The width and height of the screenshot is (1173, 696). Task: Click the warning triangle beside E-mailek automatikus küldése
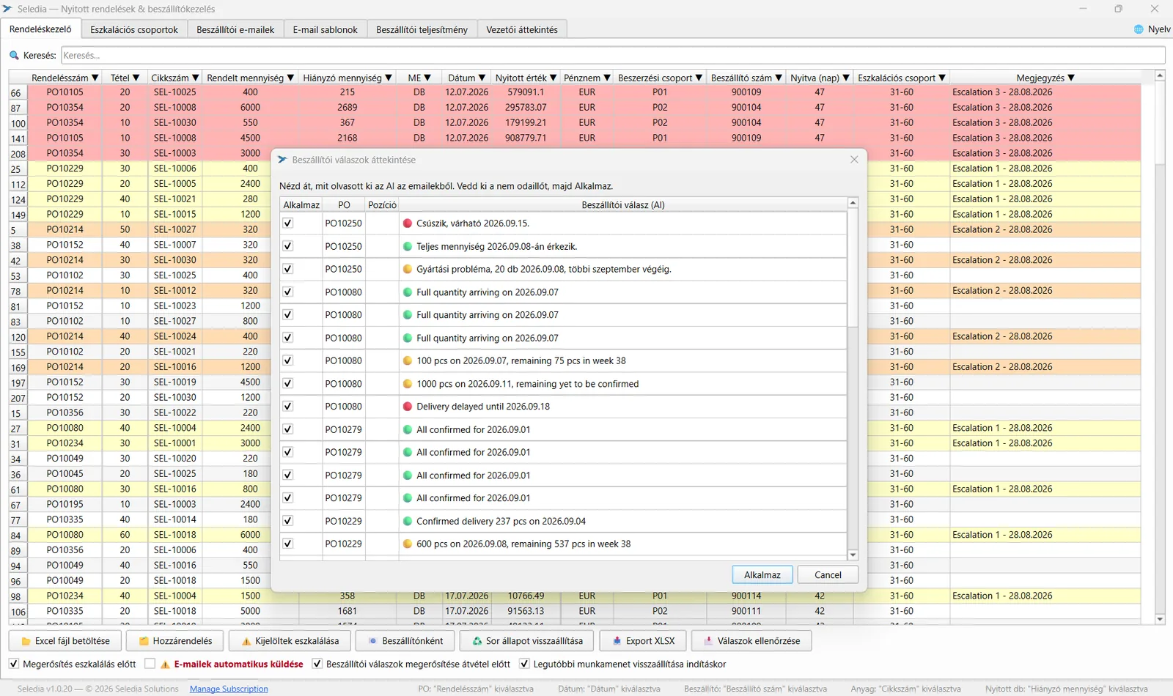[165, 664]
